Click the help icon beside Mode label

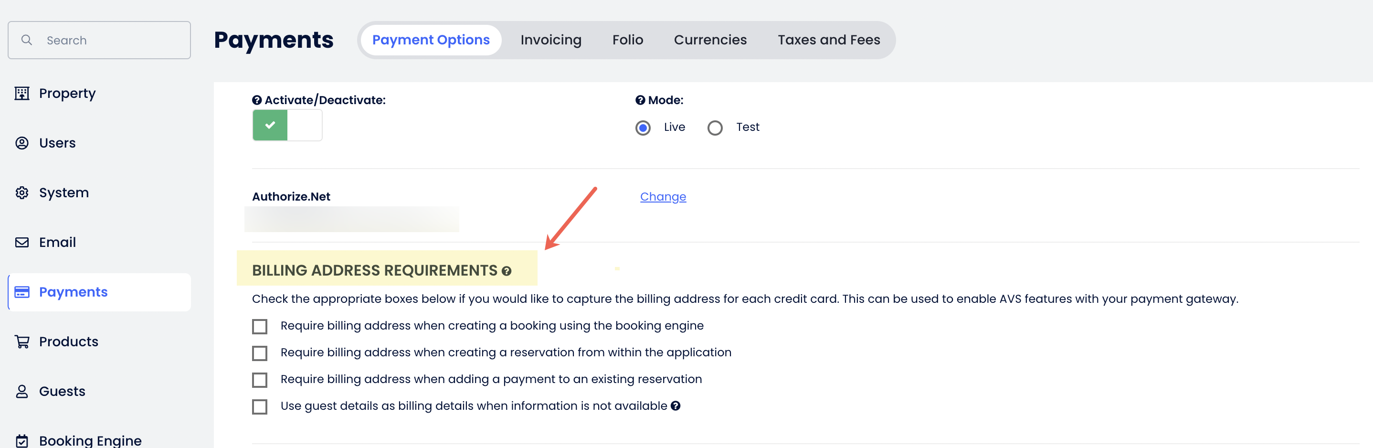coord(640,100)
